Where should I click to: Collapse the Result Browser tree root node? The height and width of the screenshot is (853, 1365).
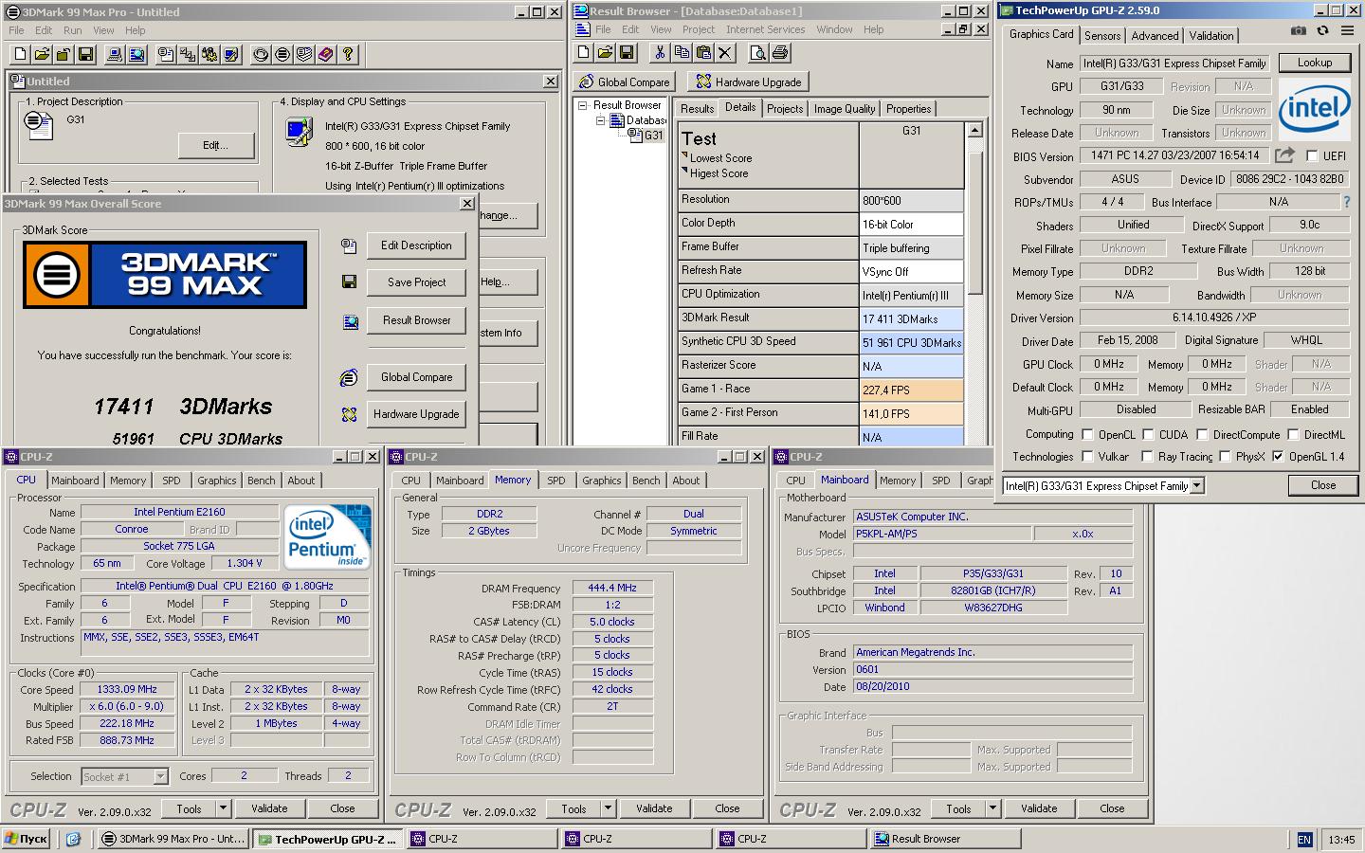click(584, 105)
